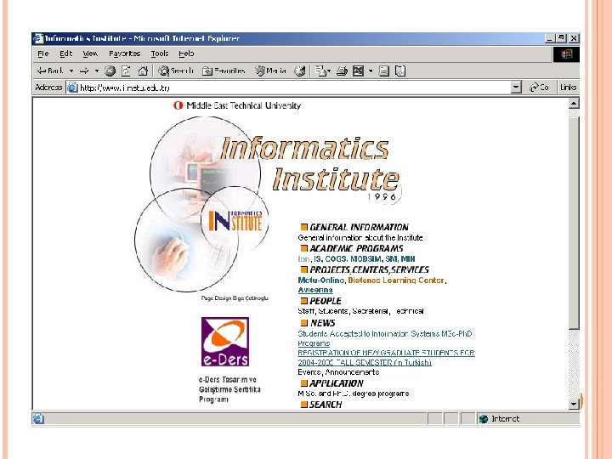Open the MODSIM program link

pyautogui.click(x=365, y=258)
